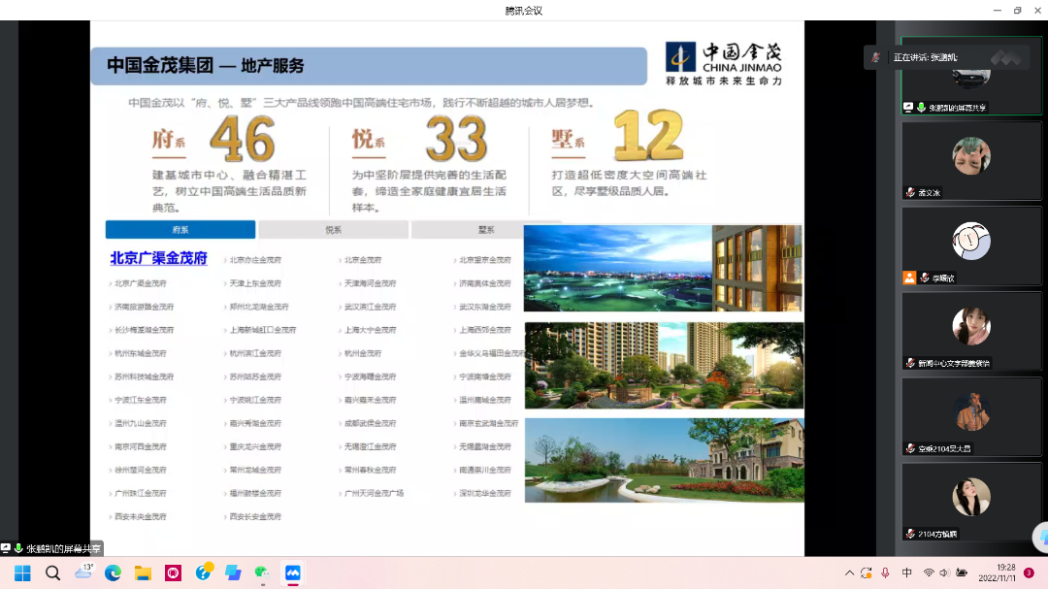Toggle the Chinese input method indicator
Screen dimensions: 1048x589
point(907,573)
